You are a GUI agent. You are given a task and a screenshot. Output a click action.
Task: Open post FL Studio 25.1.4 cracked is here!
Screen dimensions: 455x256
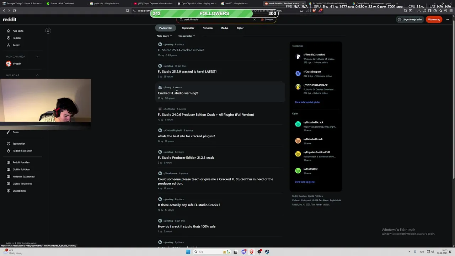click(181, 50)
